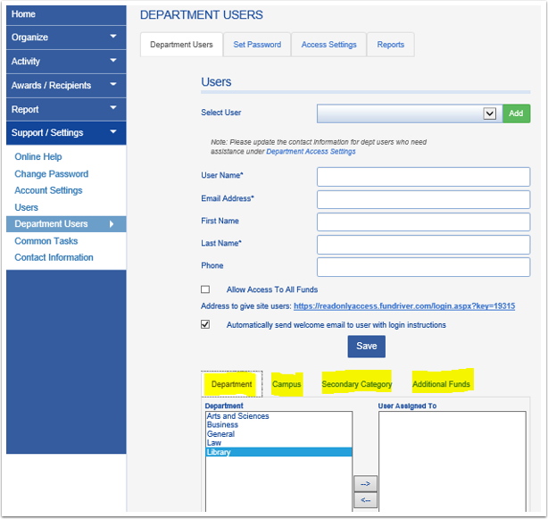Open the readonlyaccess.fundriver.com login link

pos(404,306)
